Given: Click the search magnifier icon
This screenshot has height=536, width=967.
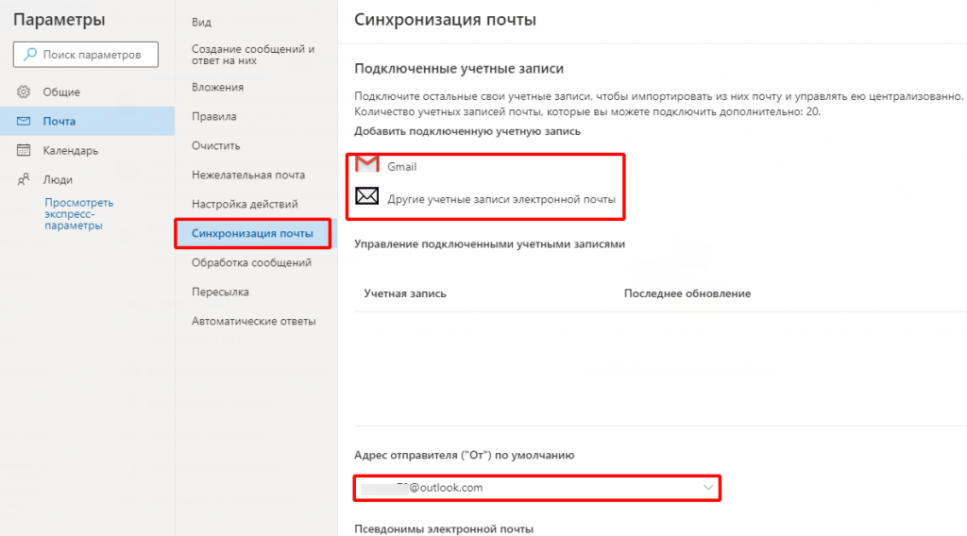Looking at the screenshot, I should [29, 55].
